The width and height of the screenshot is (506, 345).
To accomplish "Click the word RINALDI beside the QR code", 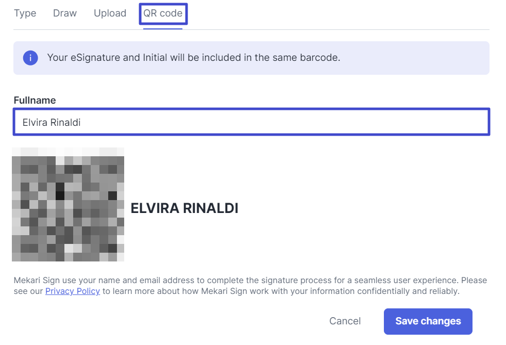I will click(211, 208).
